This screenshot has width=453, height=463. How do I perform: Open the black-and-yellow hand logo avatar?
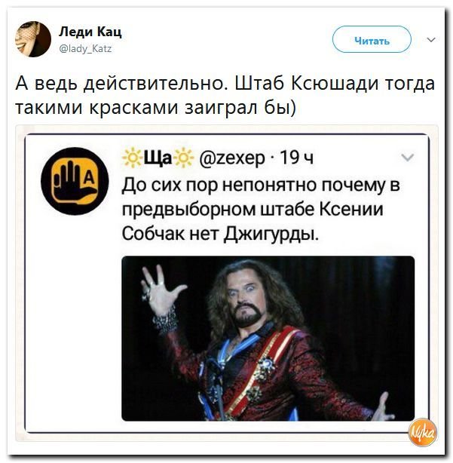coord(75,181)
